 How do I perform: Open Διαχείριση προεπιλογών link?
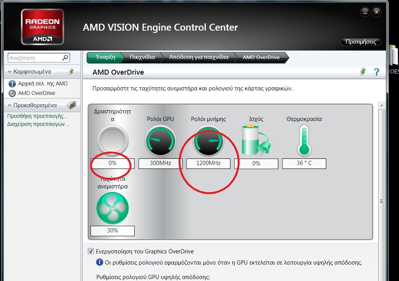click(38, 124)
